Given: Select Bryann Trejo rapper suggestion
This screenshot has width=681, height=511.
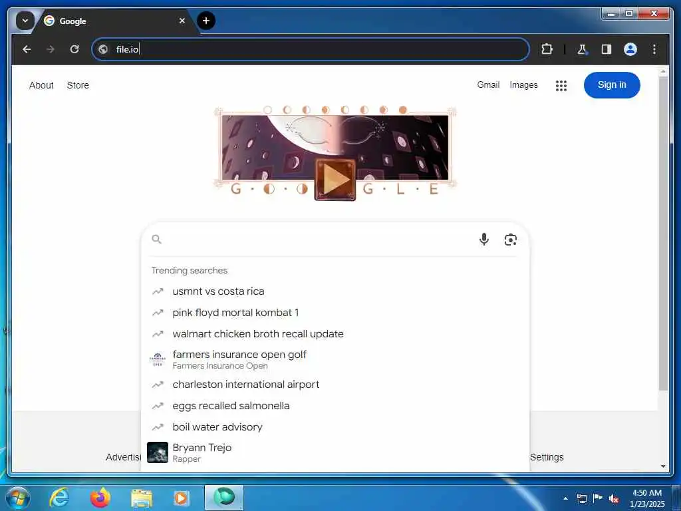Looking at the screenshot, I should point(335,452).
